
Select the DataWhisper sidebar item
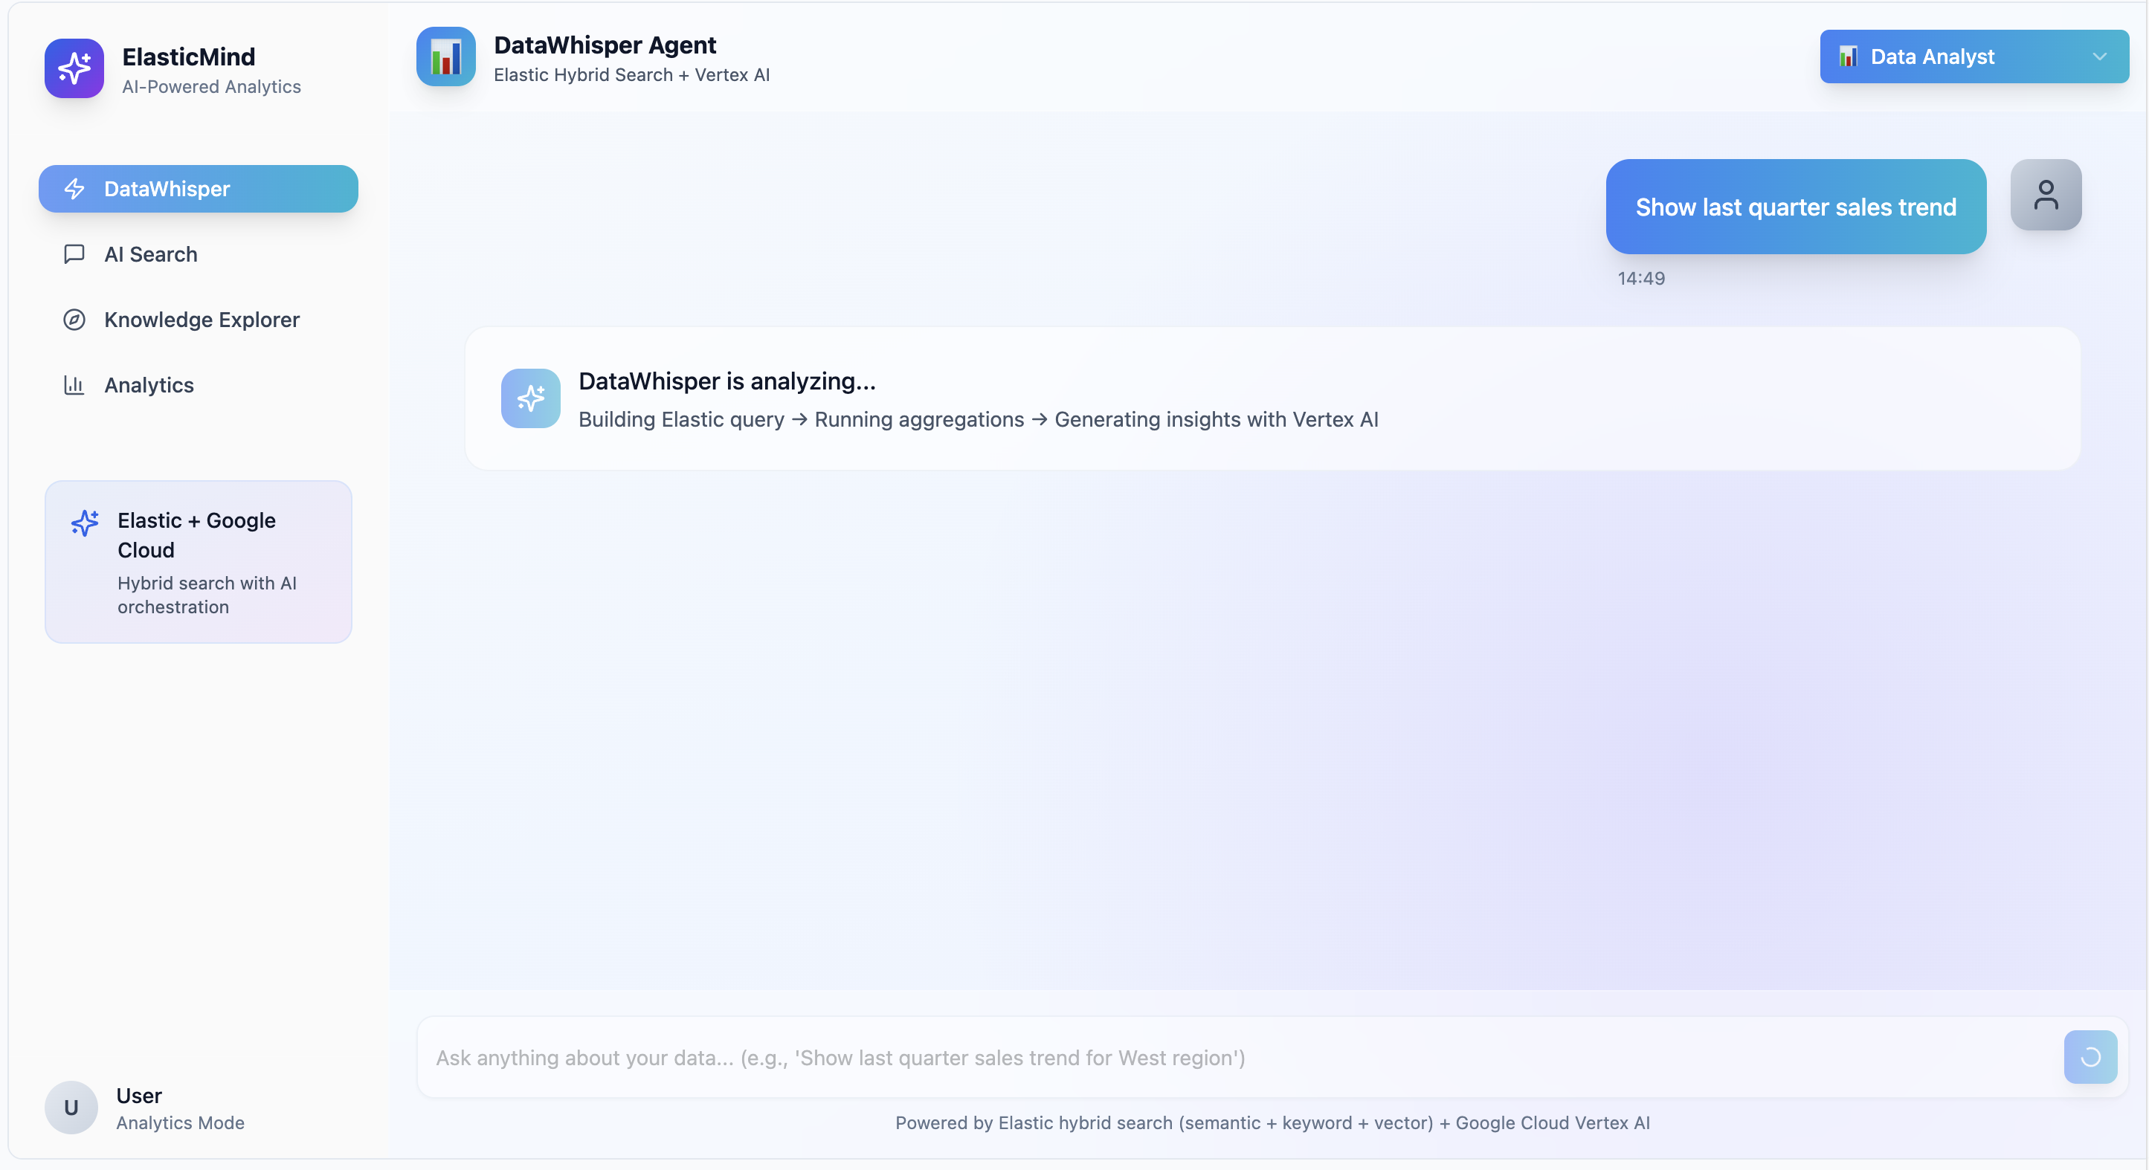[198, 189]
